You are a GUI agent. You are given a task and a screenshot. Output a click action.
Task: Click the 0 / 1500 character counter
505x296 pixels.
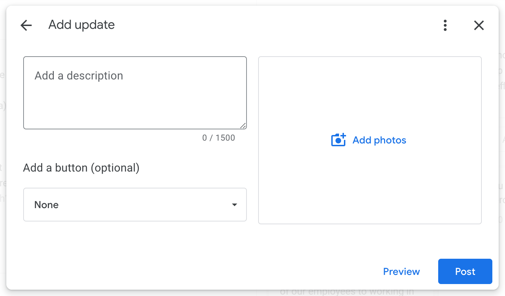tap(218, 138)
